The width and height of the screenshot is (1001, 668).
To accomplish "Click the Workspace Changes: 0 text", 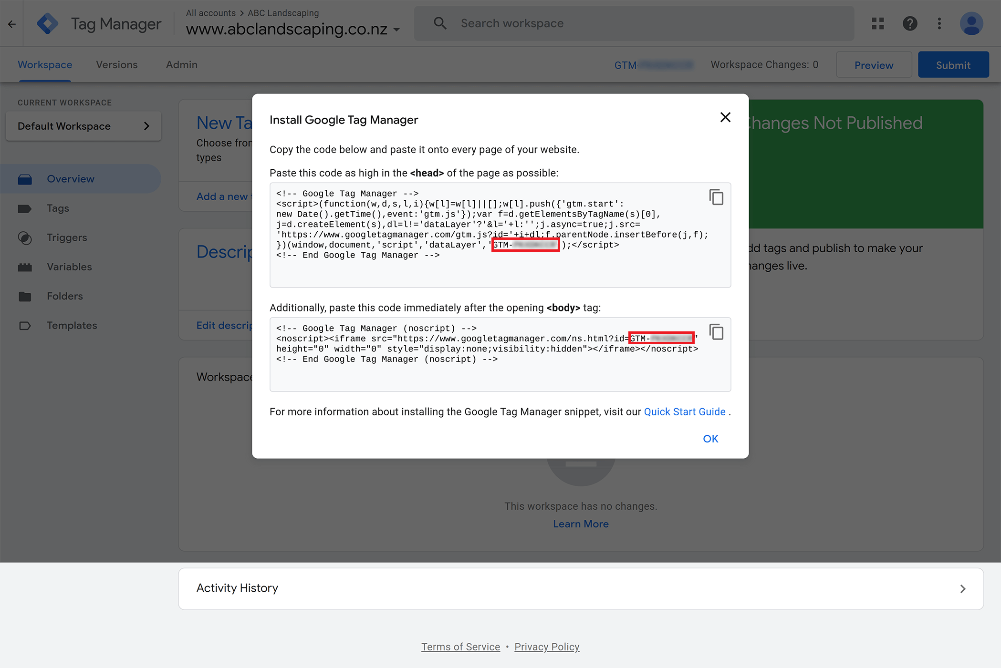I will coord(764,65).
